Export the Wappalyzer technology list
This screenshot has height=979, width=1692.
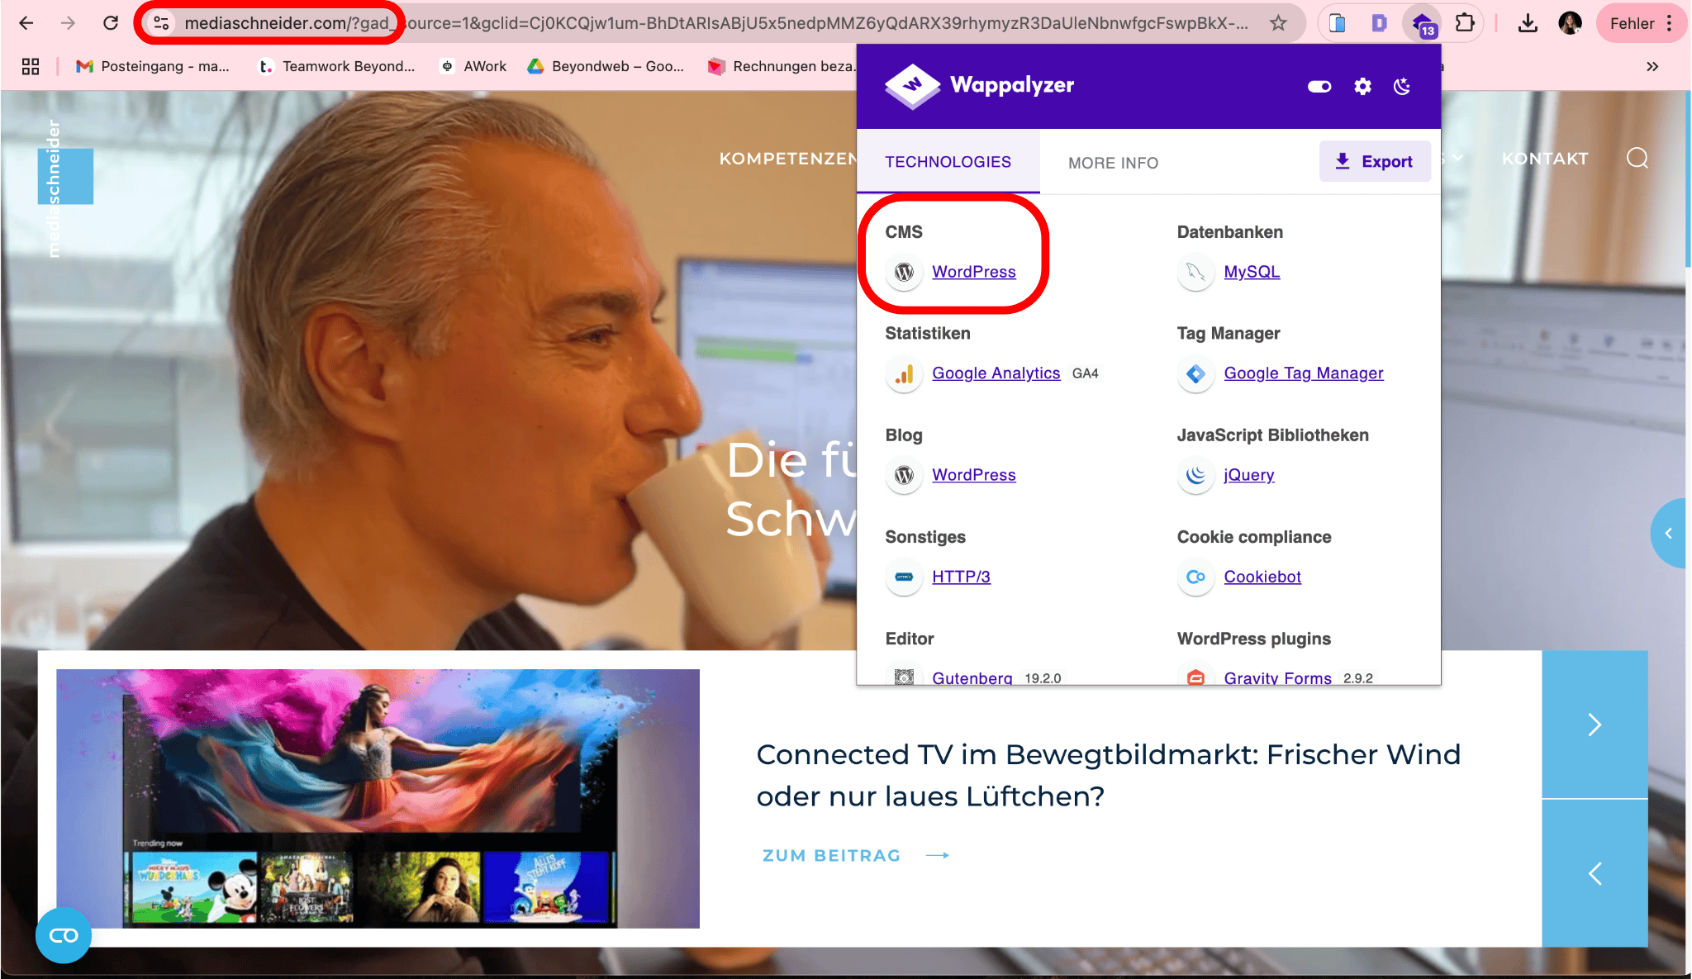[x=1375, y=161]
